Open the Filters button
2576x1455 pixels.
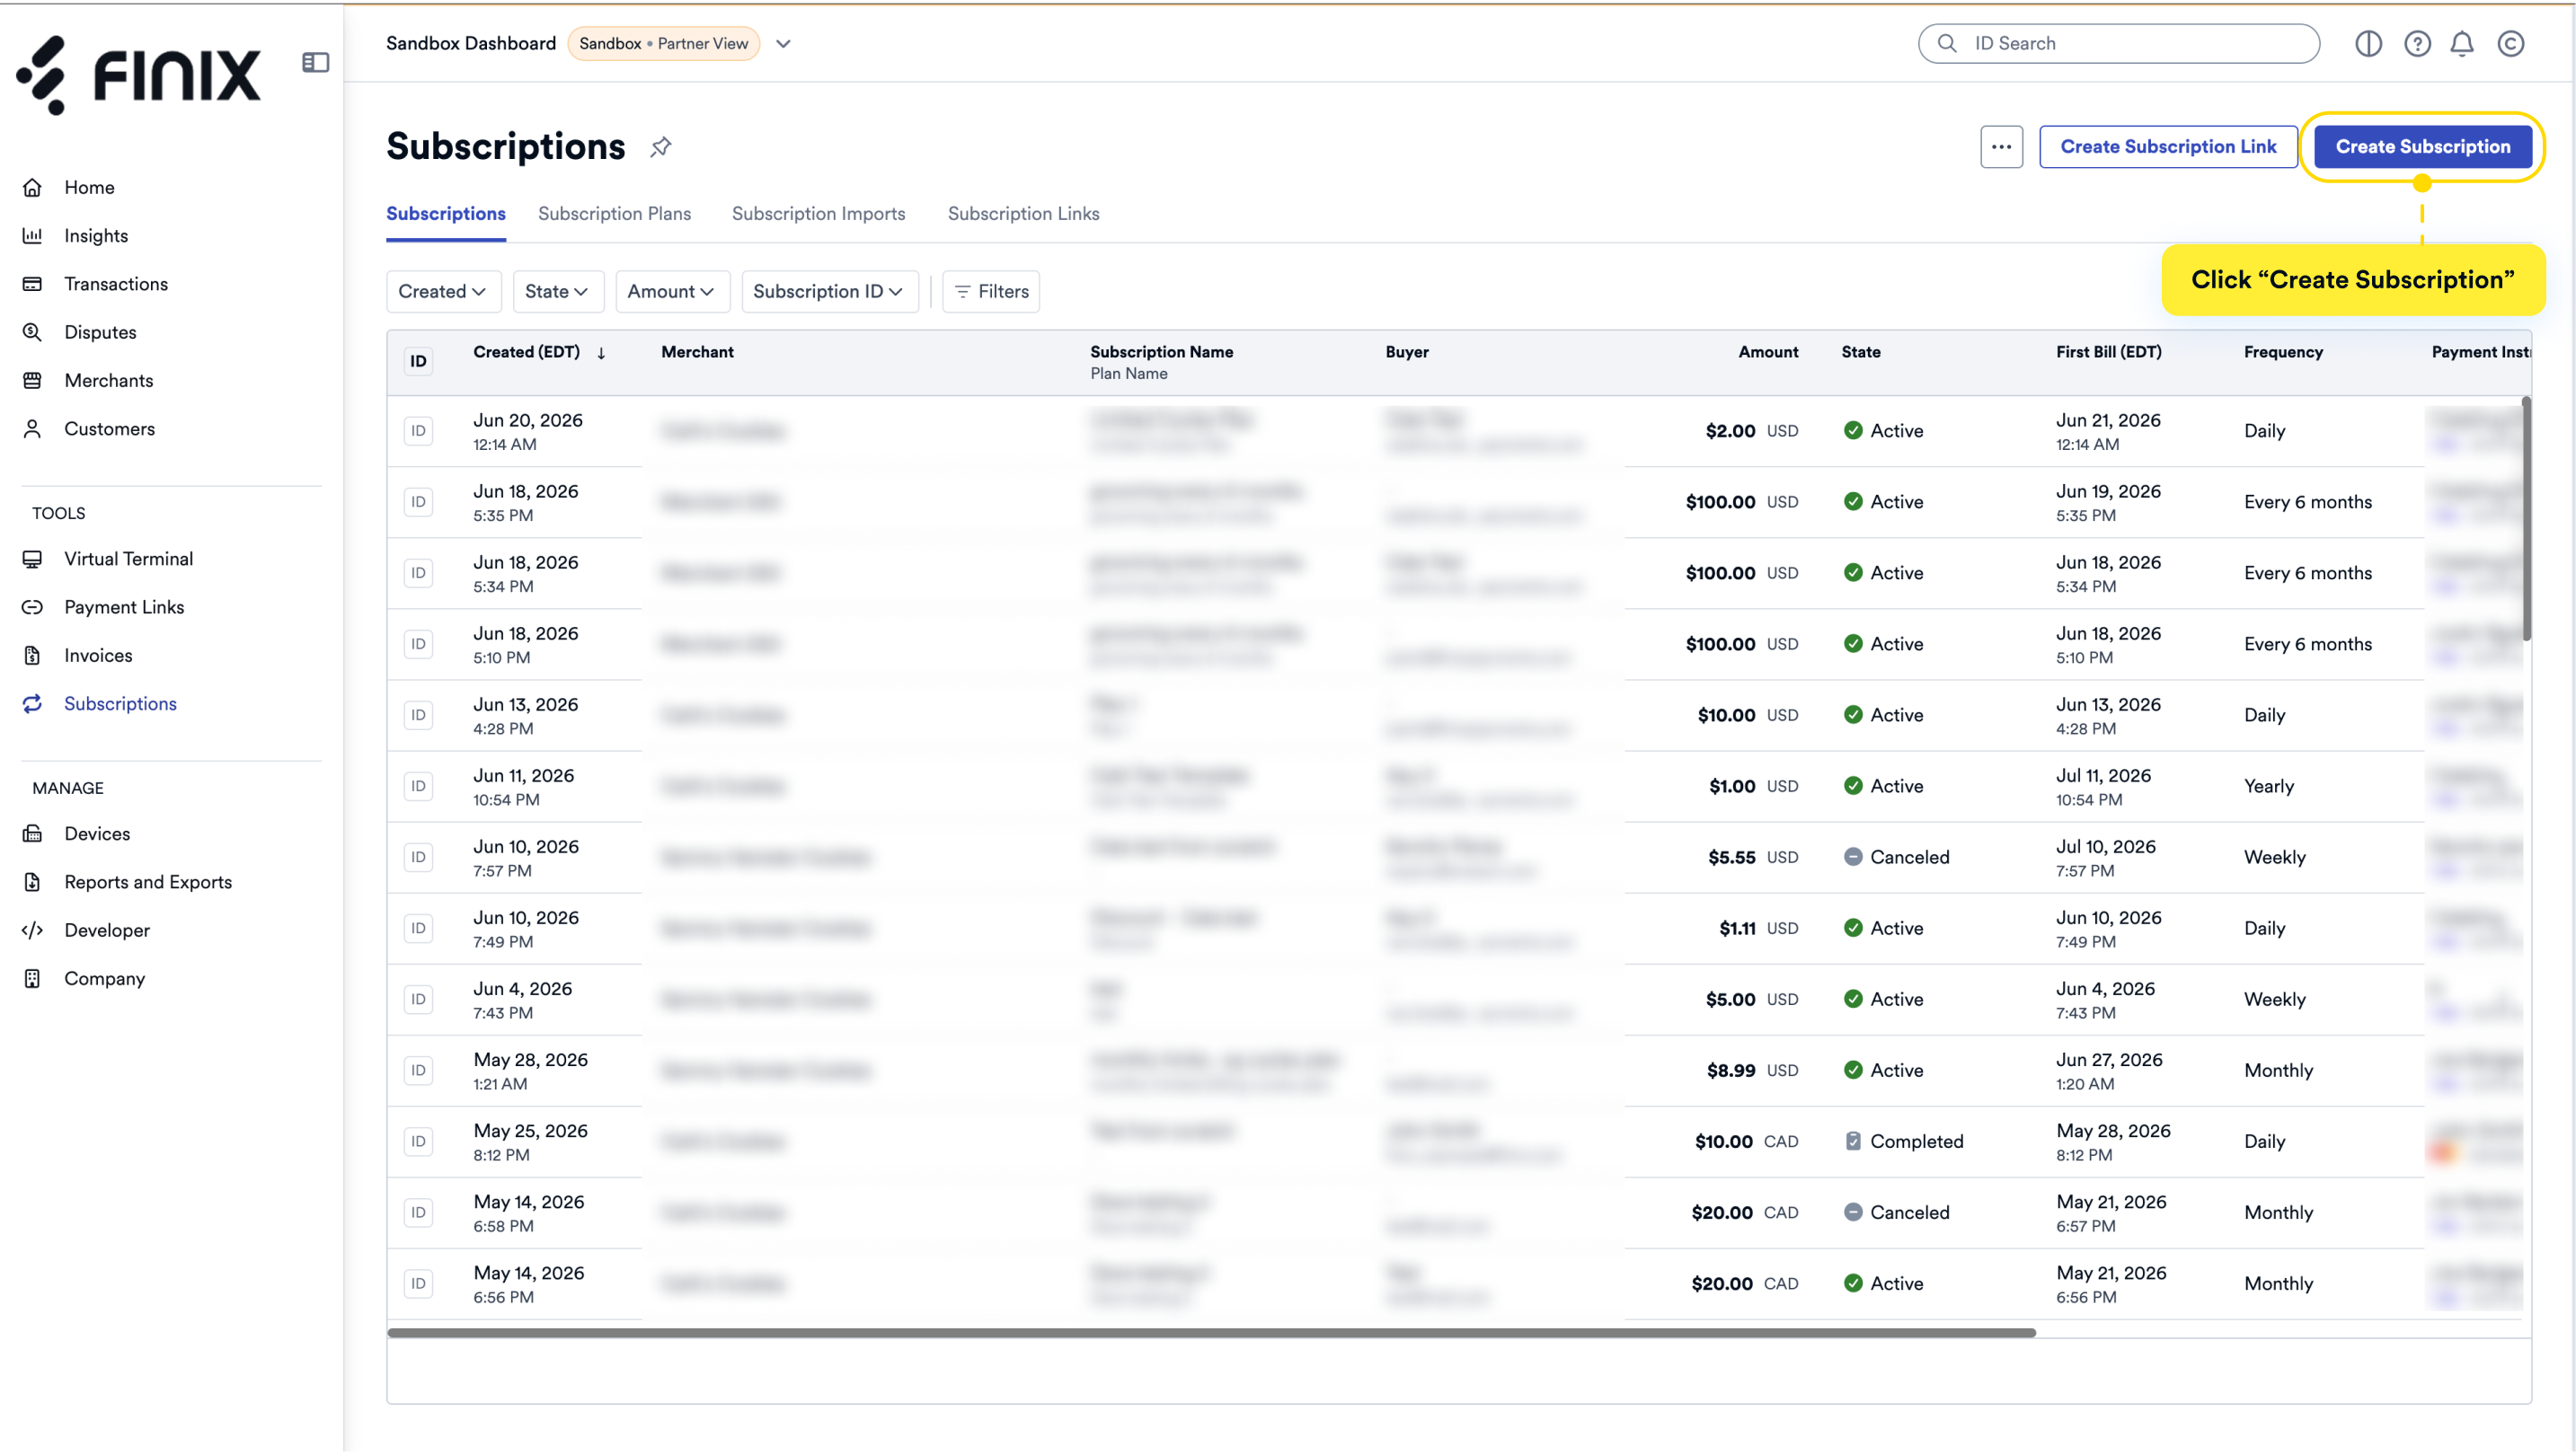pos(991,291)
